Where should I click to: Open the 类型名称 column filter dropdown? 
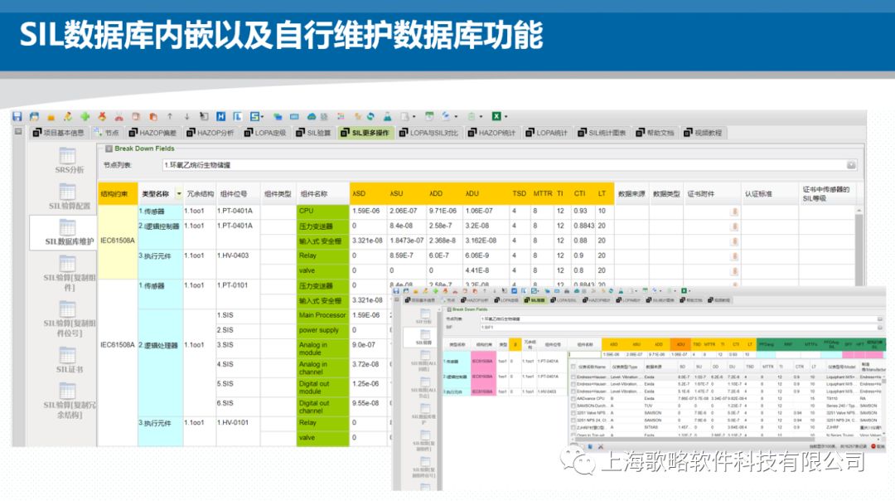click(179, 193)
